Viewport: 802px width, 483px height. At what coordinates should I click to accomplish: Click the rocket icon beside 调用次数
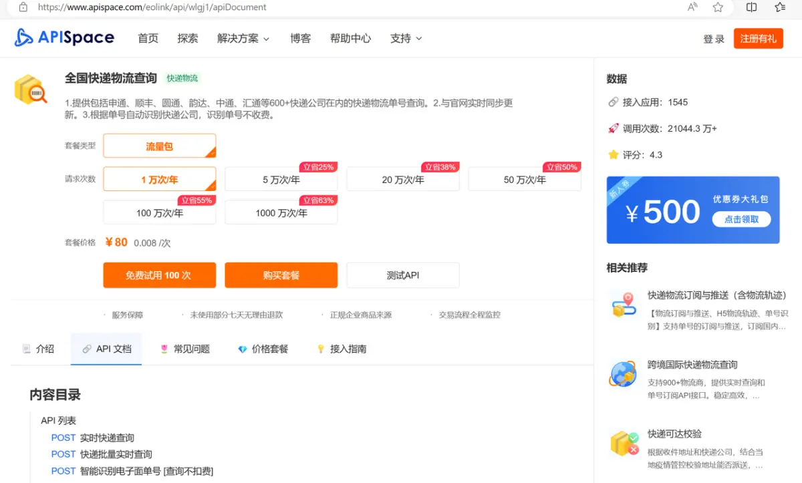613,128
